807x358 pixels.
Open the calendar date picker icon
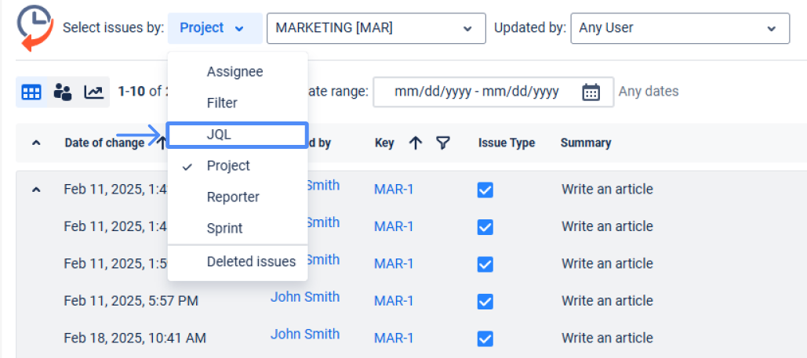click(591, 92)
